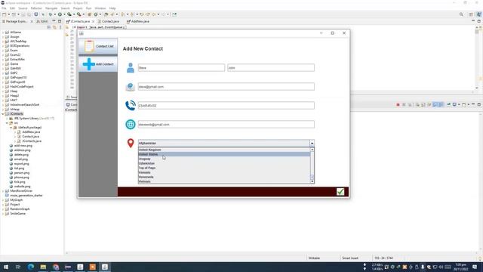
Task: Expand the Assign project node
Action: click(3, 37)
